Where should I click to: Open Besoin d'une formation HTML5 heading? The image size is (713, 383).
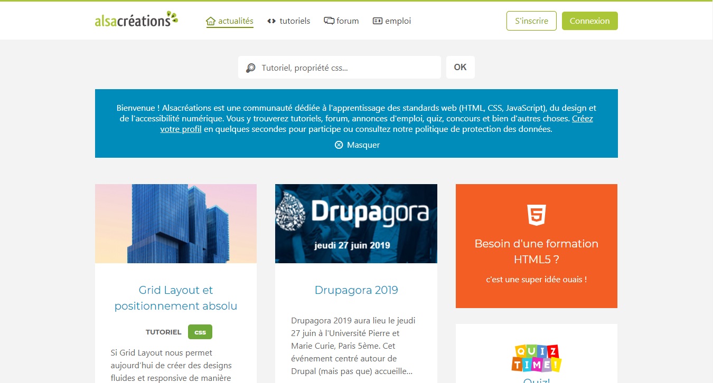[537, 252]
